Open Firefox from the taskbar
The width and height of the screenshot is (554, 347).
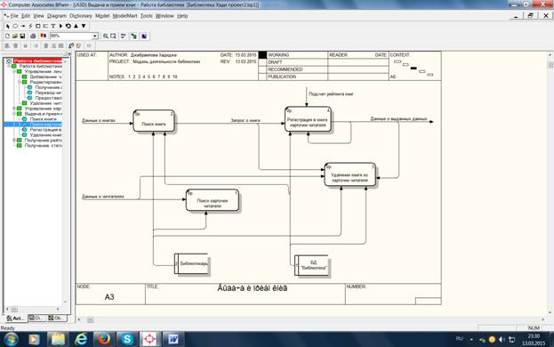tap(104, 339)
